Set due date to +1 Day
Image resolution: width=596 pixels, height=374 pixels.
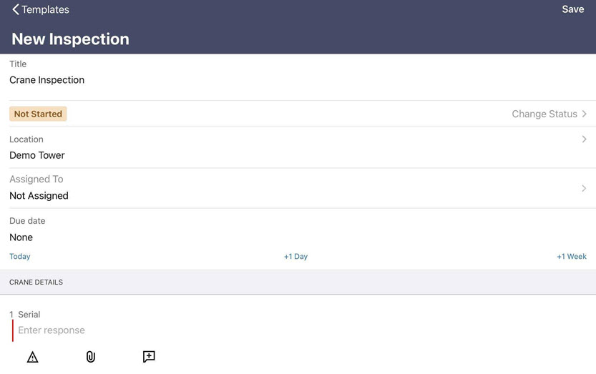[x=295, y=256]
